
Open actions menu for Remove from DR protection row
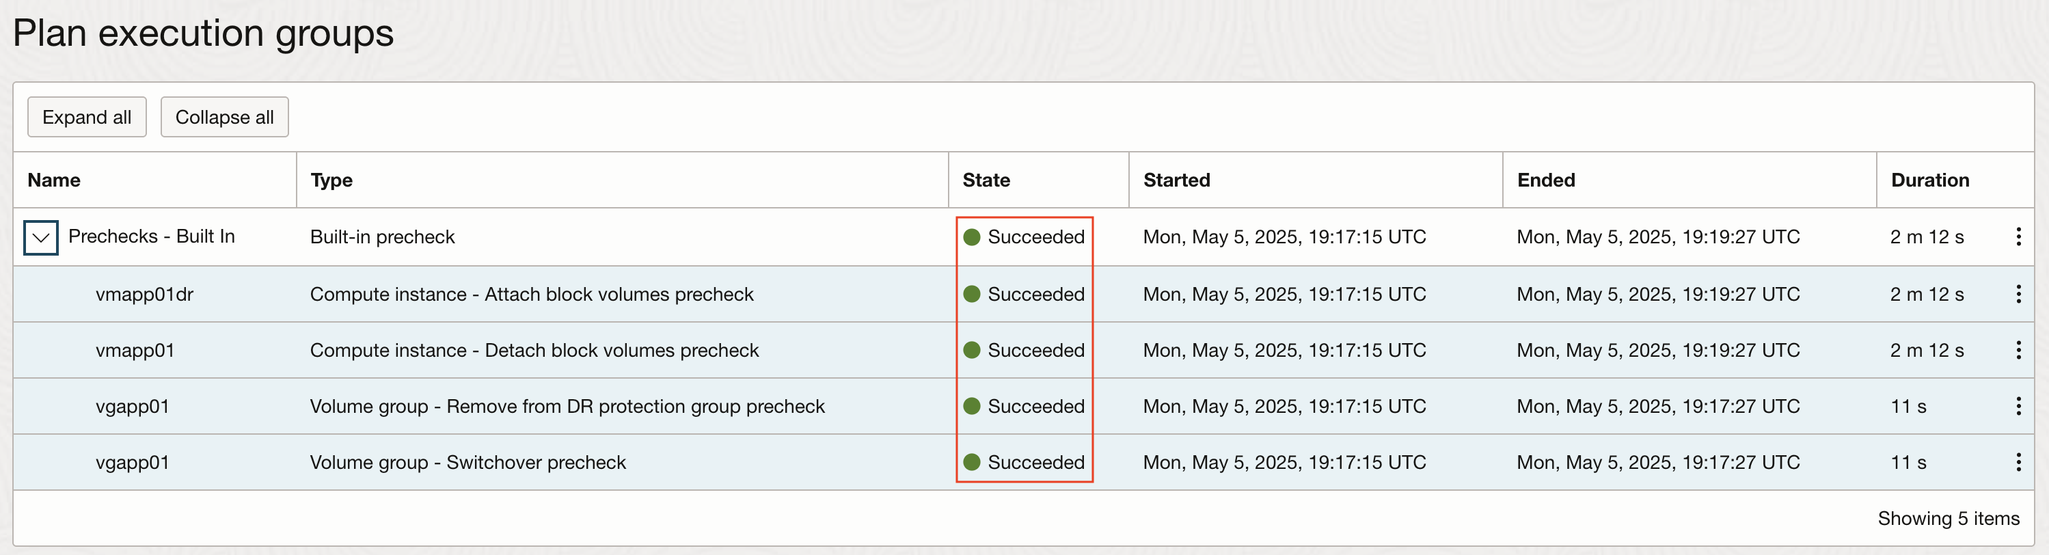2018,406
